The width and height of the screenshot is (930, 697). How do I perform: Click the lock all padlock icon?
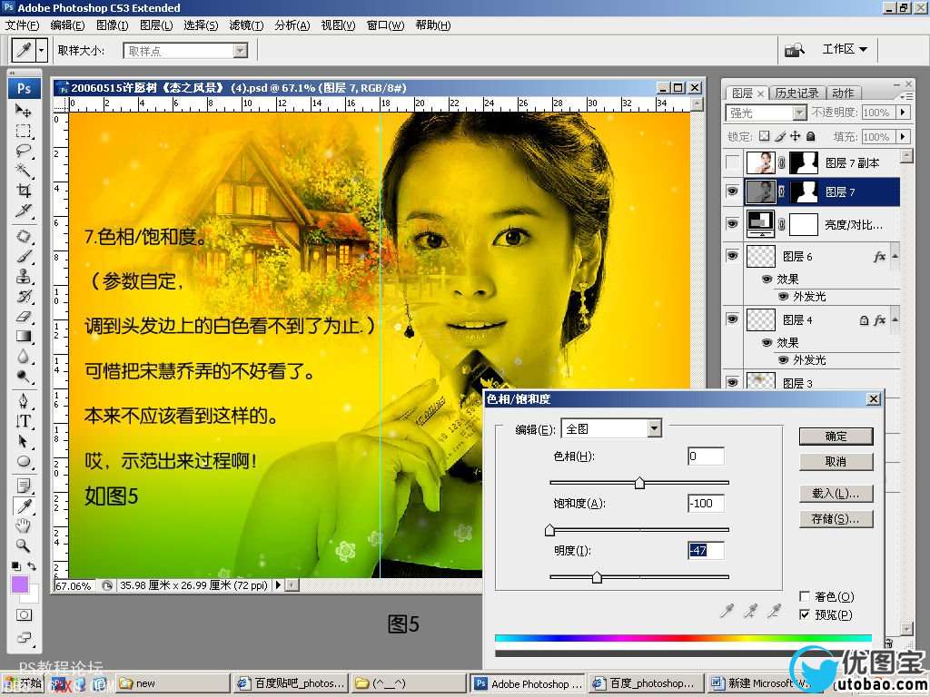pyautogui.click(x=811, y=136)
